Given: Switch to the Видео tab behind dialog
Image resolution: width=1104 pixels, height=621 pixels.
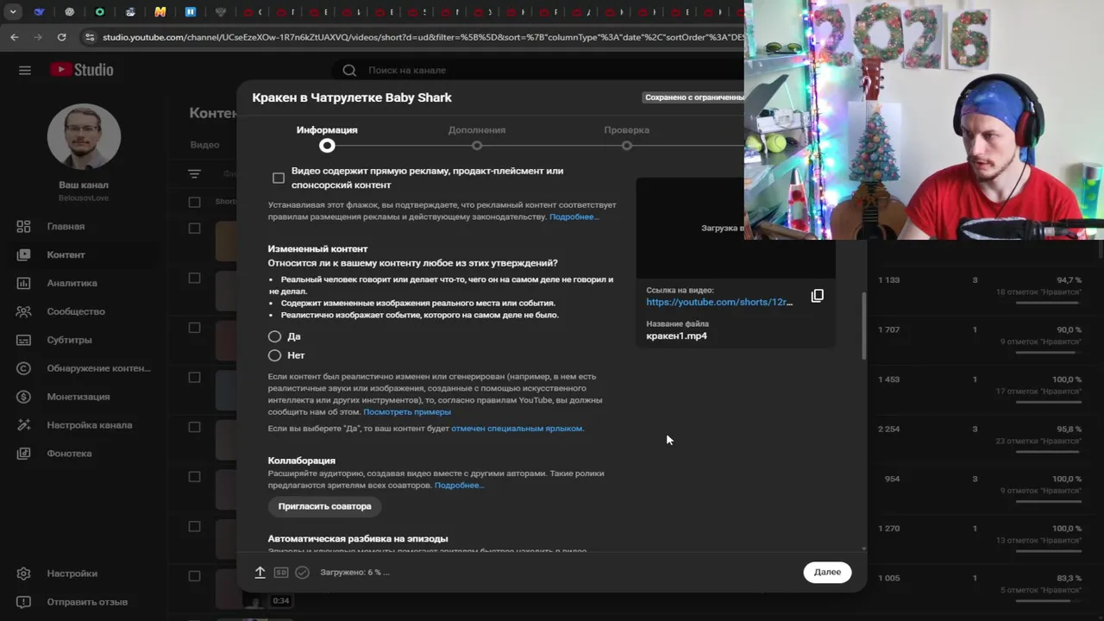Looking at the screenshot, I should [204, 145].
